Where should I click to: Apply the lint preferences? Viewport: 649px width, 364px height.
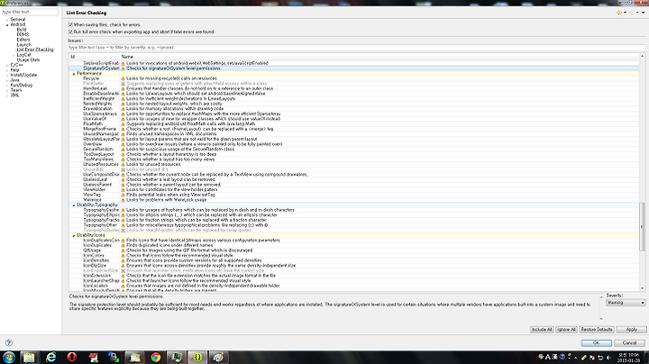click(x=631, y=330)
